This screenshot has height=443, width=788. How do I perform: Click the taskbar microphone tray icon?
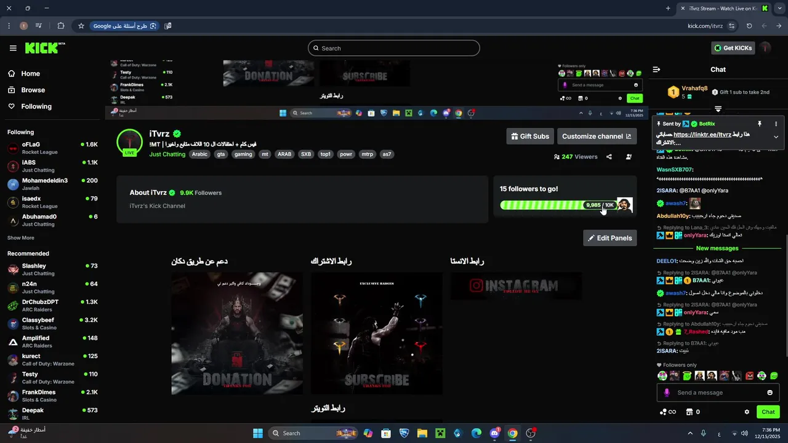[x=703, y=433]
